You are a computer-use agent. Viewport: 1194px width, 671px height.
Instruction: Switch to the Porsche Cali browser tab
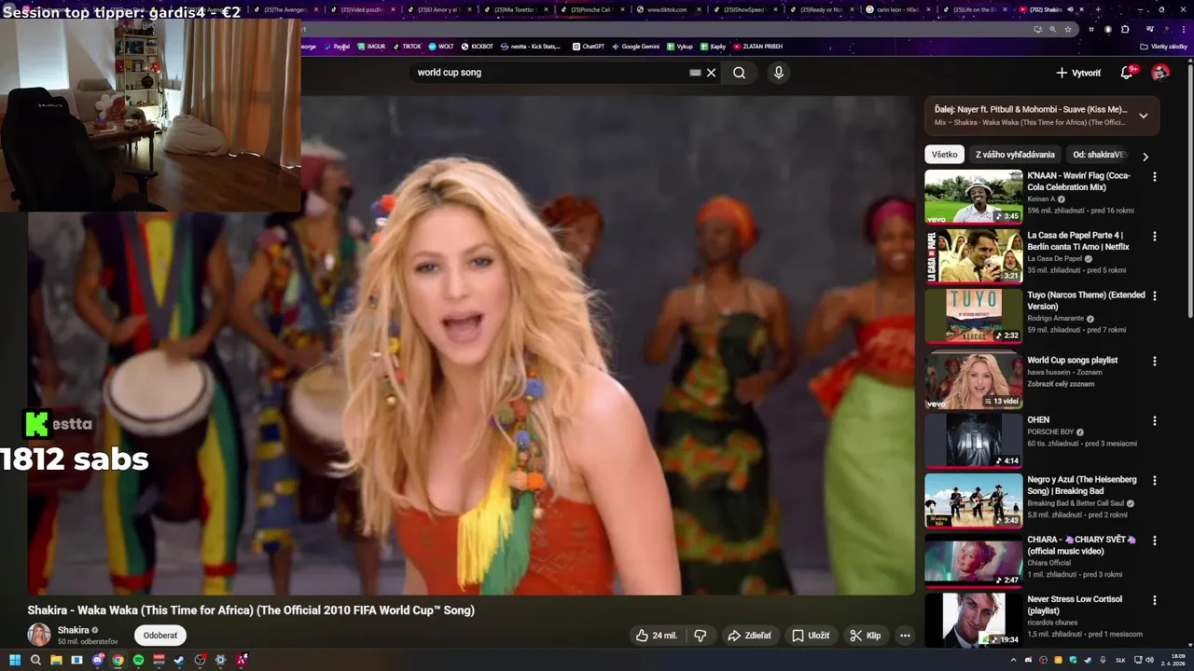click(x=593, y=9)
